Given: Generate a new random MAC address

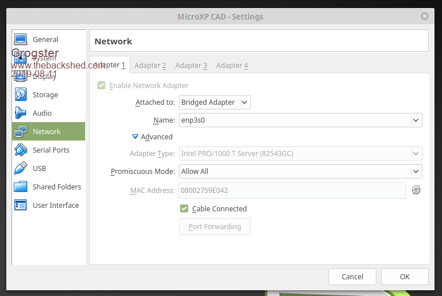Looking at the screenshot, I should (x=416, y=190).
